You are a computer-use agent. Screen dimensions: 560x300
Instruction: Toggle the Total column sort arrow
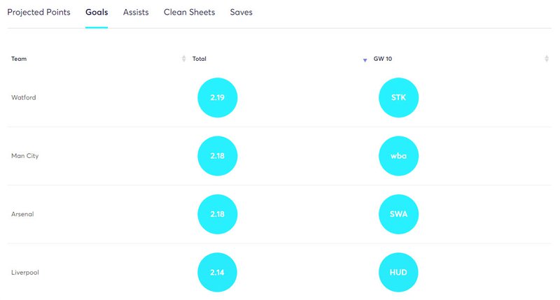[365, 60]
